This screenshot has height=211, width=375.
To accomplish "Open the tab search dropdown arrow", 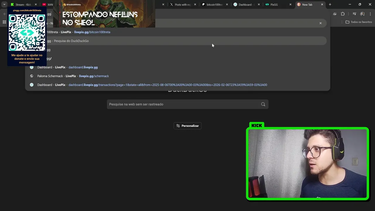I will pos(4,4).
